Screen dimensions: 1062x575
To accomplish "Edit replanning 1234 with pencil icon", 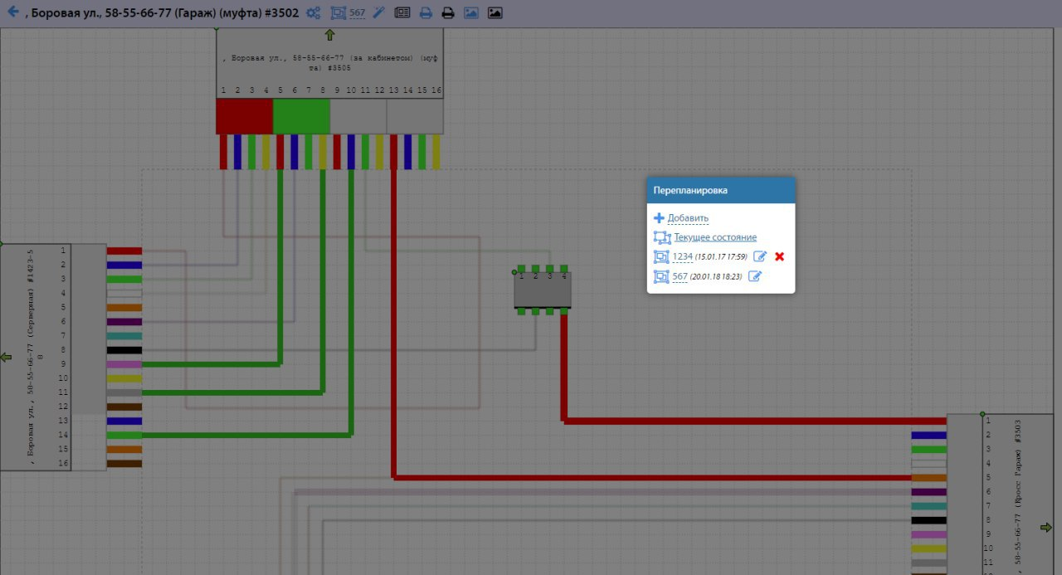I will click(x=760, y=256).
